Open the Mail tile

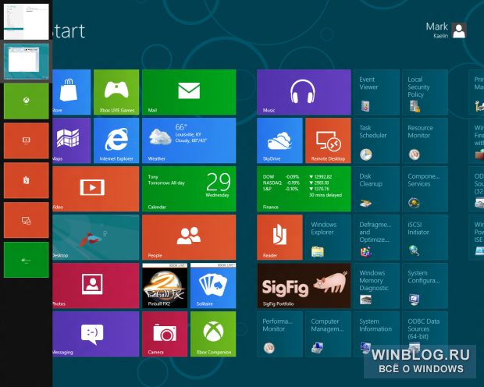[189, 92]
